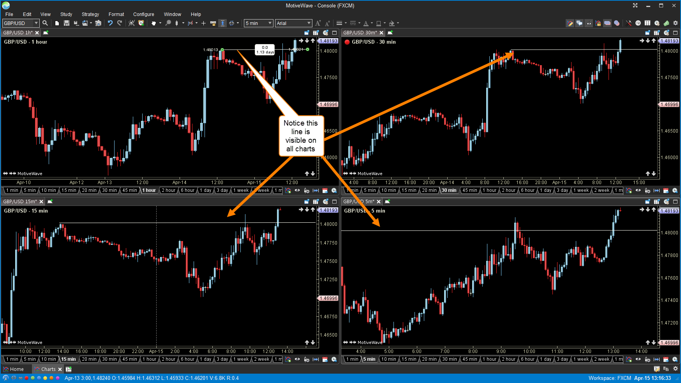
Task: Click the overlapping circles icon
Action: 617,23
